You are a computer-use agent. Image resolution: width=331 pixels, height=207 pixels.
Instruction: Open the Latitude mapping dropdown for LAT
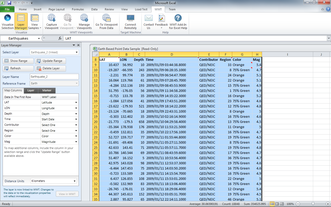point(76,102)
